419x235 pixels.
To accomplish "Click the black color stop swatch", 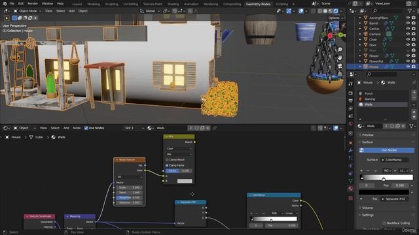I will (x=384, y=192).
